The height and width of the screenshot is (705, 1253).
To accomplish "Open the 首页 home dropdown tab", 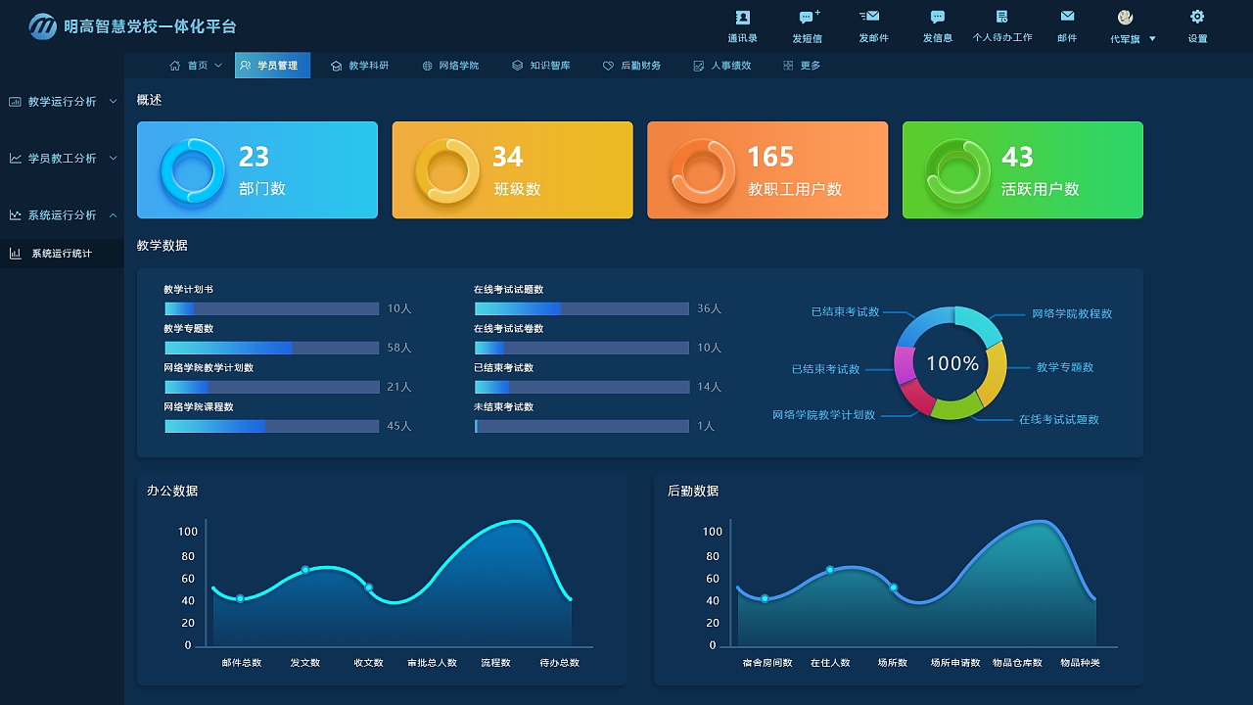I will pyautogui.click(x=197, y=66).
